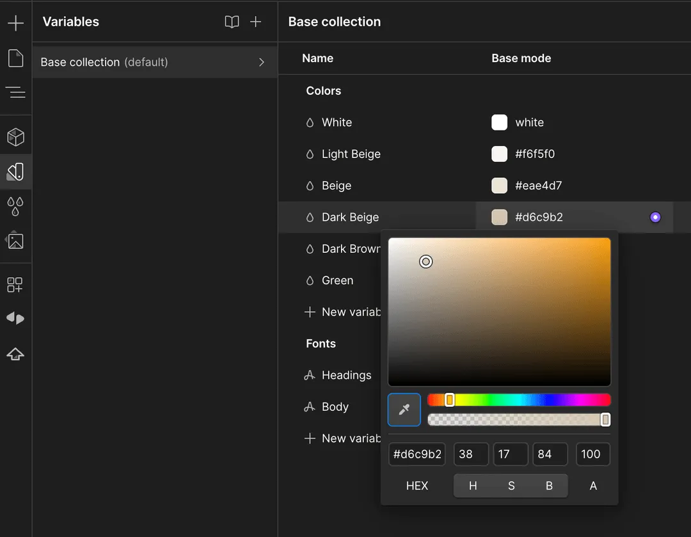
Task: Click the upward arrow icon in sidebar
Action: pos(15,354)
